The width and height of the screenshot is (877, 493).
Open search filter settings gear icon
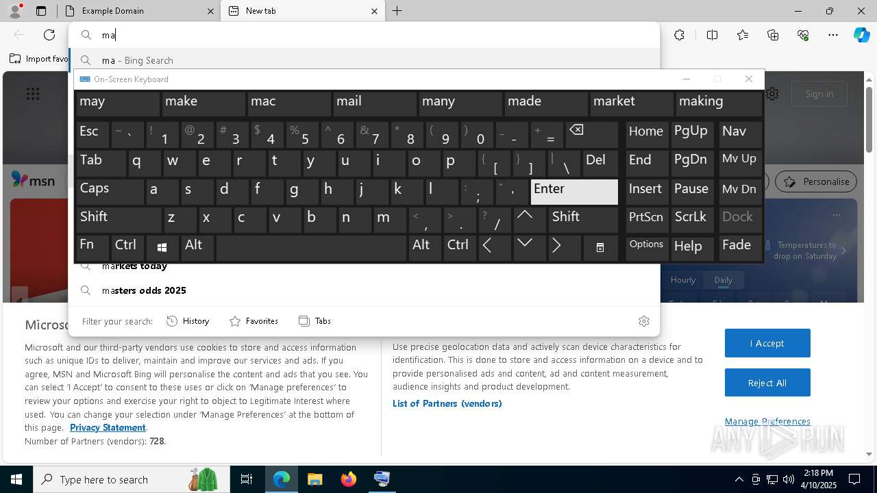click(x=643, y=321)
